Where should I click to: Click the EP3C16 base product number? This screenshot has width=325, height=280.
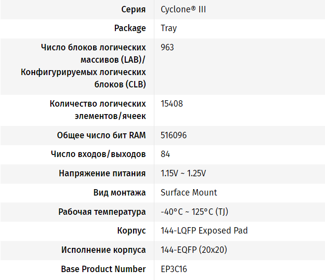point(174,269)
